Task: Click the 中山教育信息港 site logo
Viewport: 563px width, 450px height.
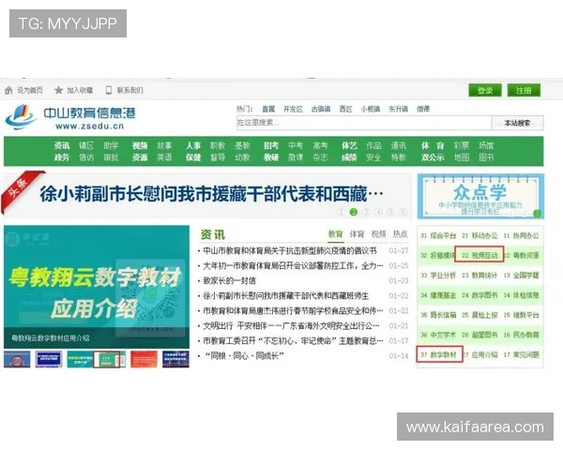Action: [70, 116]
